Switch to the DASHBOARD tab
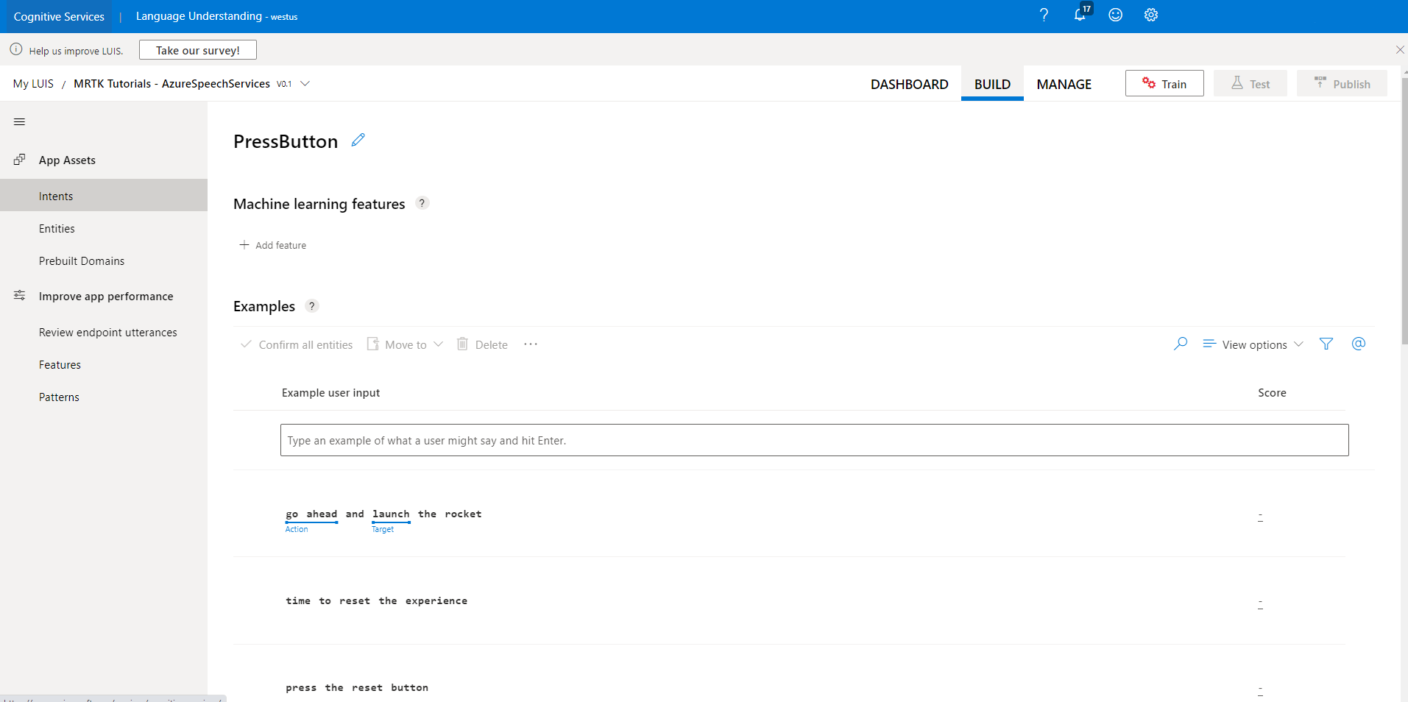 click(x=909, y=84)
